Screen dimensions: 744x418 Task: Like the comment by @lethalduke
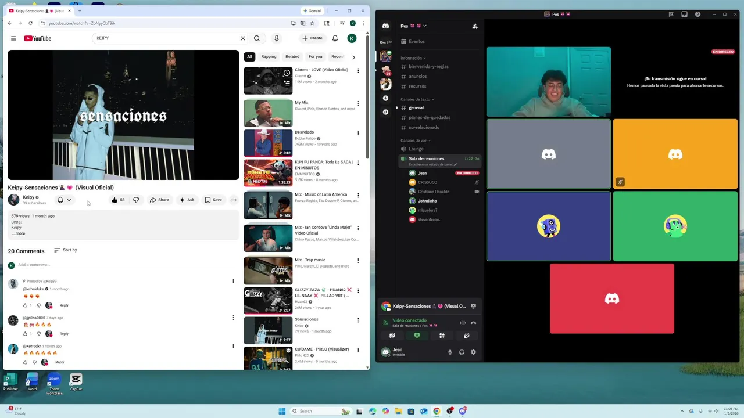pos(25,305)
